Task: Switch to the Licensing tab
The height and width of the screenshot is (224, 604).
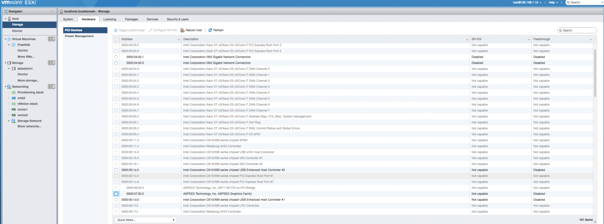Action: [x=110, y=19]
